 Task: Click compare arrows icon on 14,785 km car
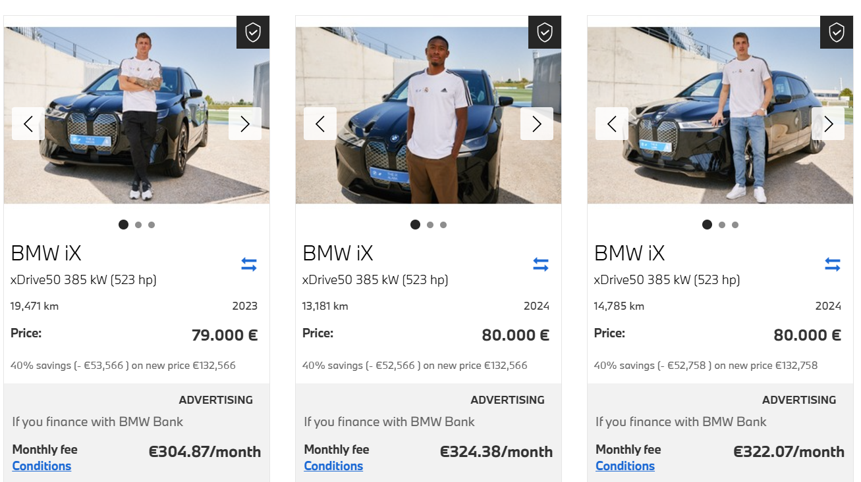(833, 264)
